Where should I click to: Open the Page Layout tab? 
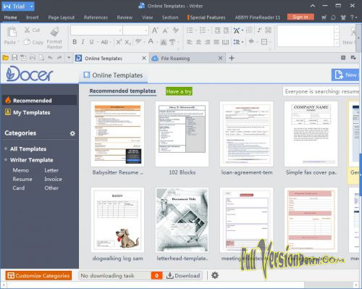pos(62,17)
